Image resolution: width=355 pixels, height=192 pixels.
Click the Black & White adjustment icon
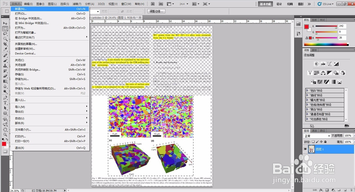(330, 73)
